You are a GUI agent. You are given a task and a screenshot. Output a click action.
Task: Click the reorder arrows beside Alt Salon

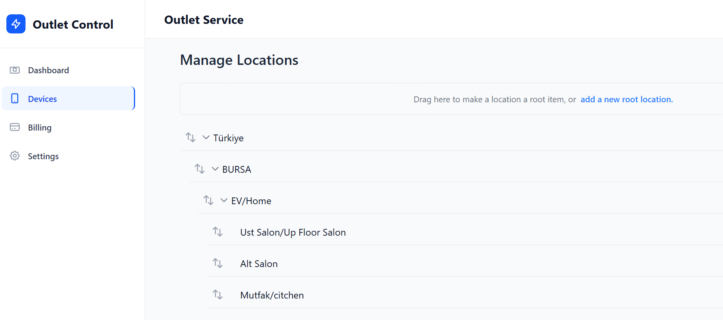[218, 263]
